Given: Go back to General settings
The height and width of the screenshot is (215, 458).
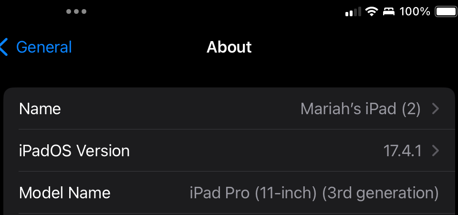Looking at the screenshot, I should (x=44, y=47).
